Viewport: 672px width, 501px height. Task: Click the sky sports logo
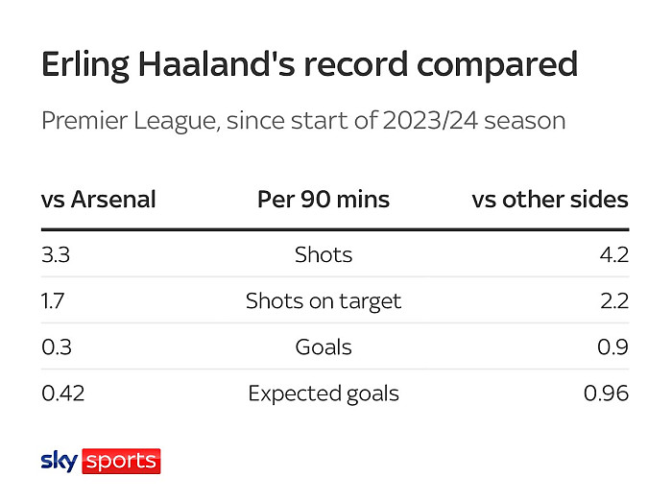(100, 461)
